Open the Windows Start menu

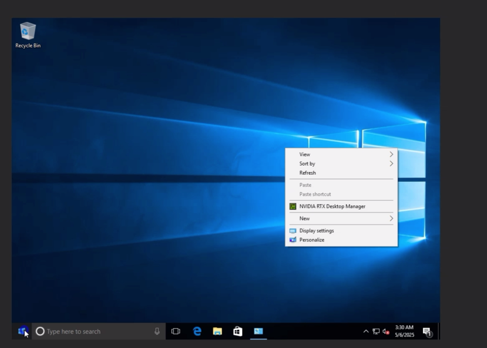pyautogui.click(x=23, y=331)
